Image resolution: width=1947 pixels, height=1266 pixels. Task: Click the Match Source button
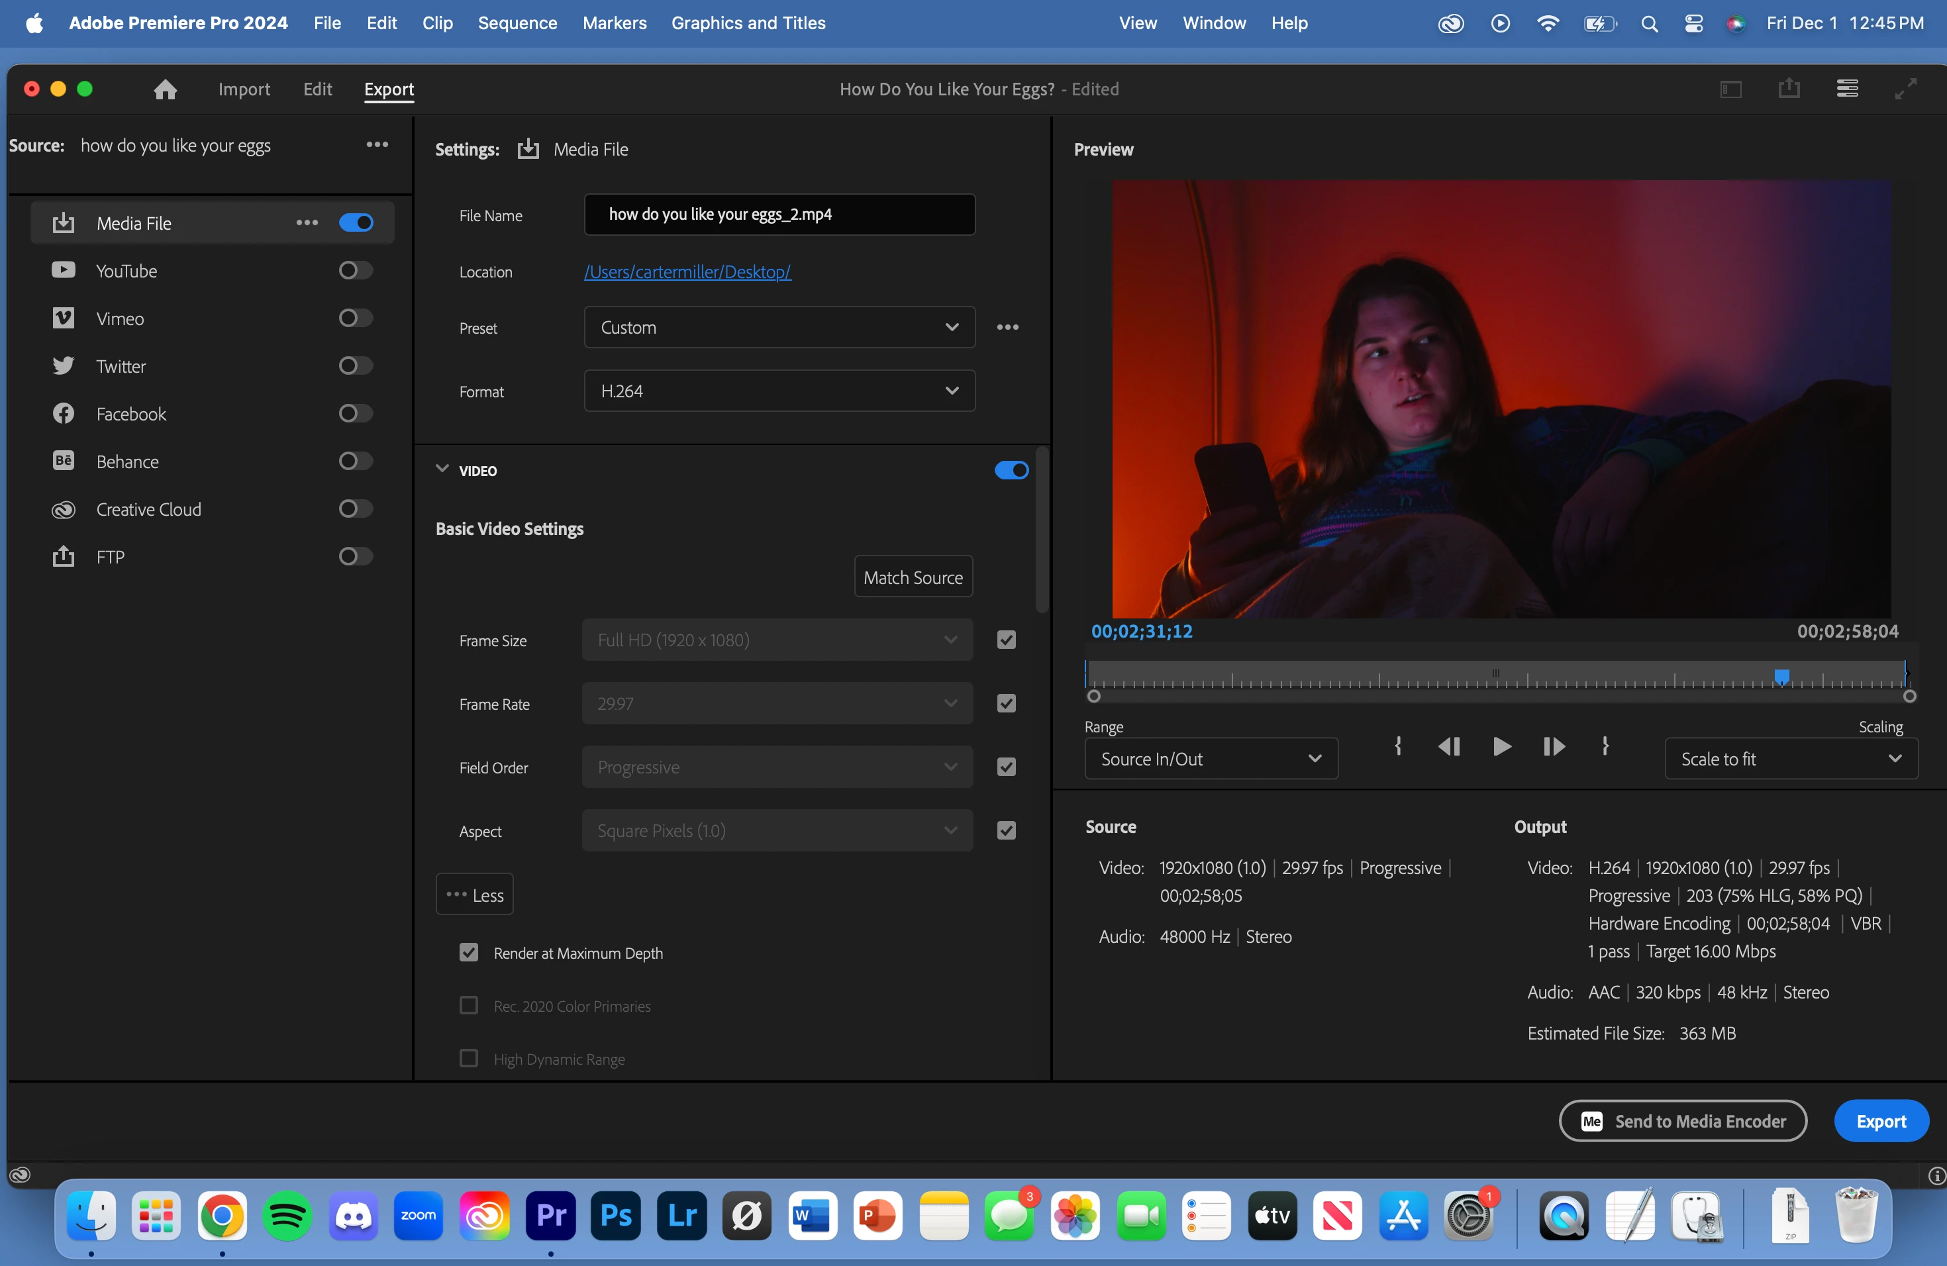(x=913, y=577)
